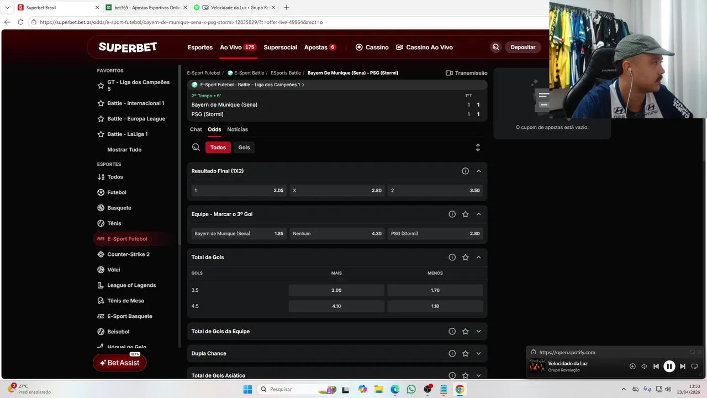Click Mostrar Tudo in favorites
This screenshot has height=398, width=707.
[x=124, y=150]
